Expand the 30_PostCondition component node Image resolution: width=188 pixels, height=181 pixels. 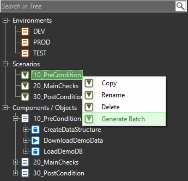pos(16,173)
